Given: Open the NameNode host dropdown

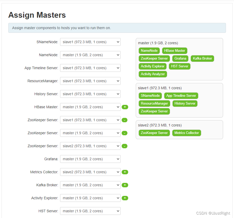Looking at the screenshot, I should (x=90, y=55).
